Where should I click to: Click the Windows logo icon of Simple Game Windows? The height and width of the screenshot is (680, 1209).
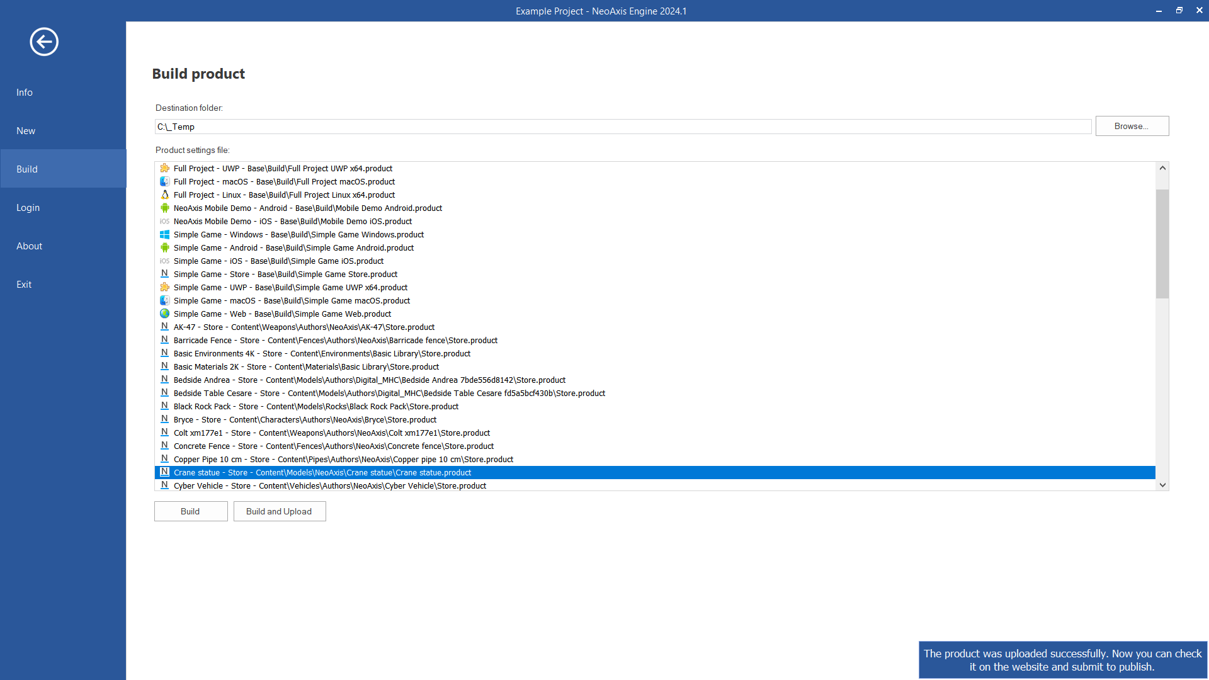(x=164, y=234)
